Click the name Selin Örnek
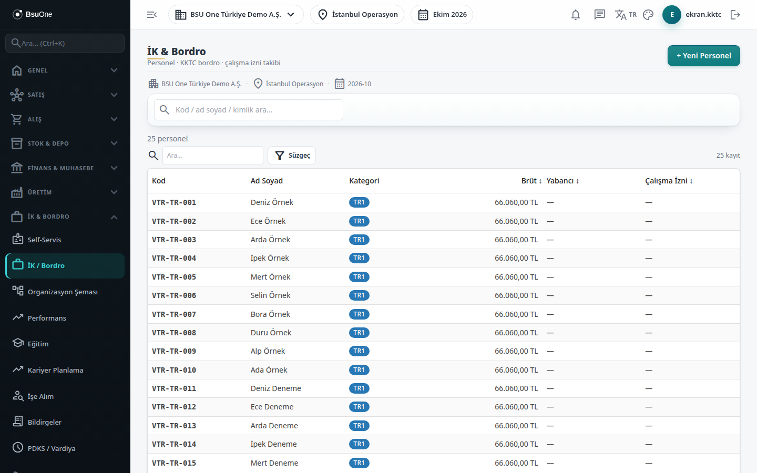The image size is (757, 473). tap(270, 295)
